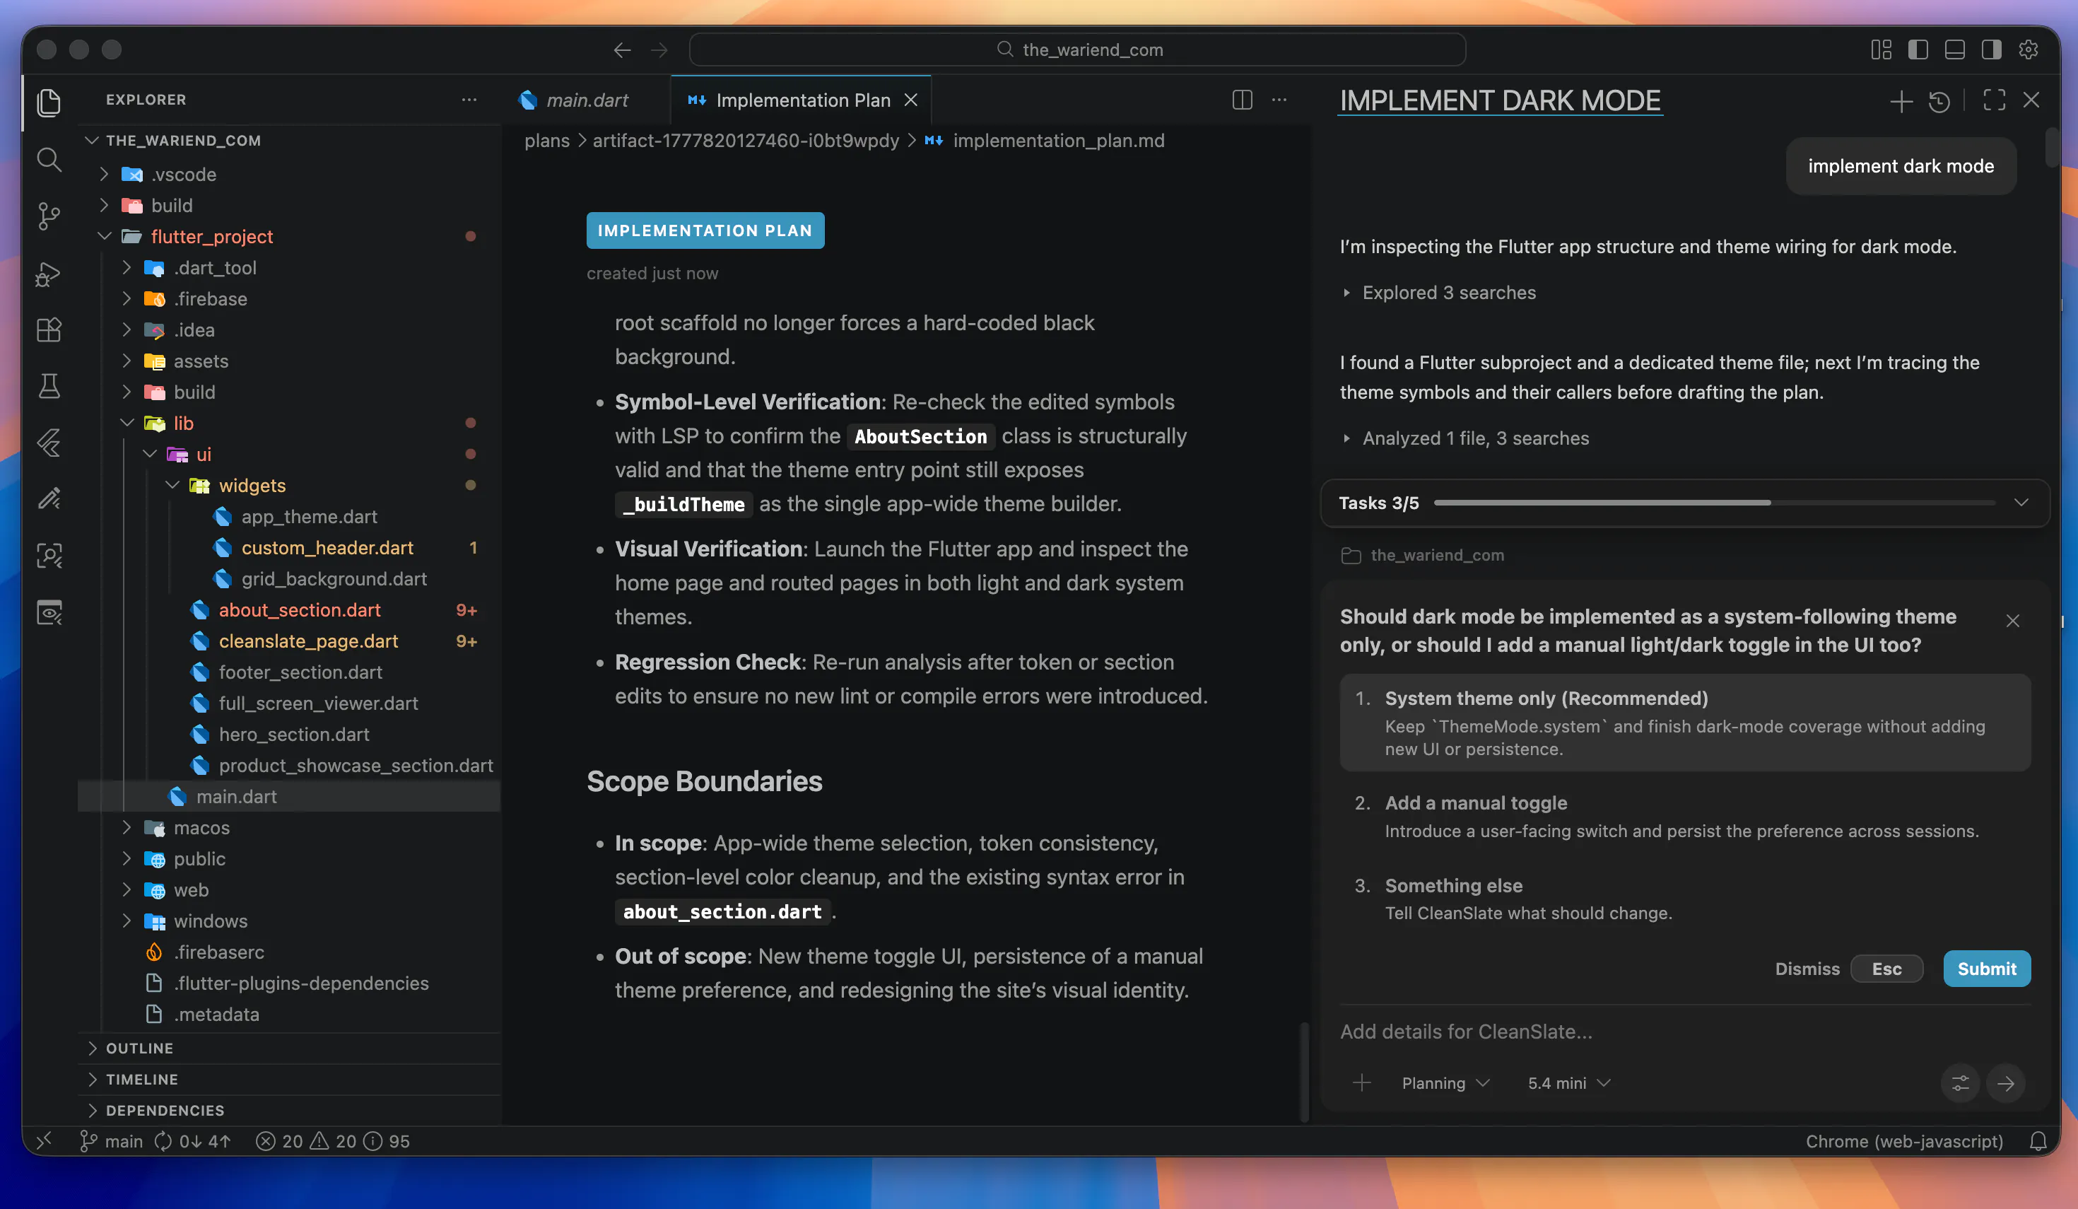This screenshot has height=1209, width=2078.
Task: Click the IMPLEMENT DARK MODE chat title
Action: click(x=1500, y=100)
